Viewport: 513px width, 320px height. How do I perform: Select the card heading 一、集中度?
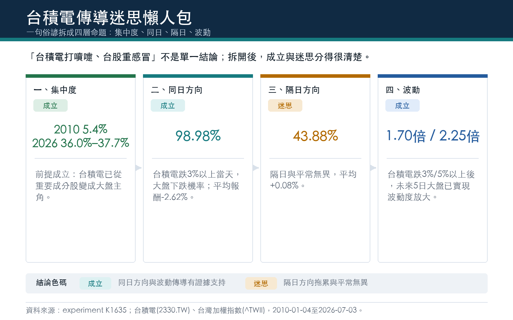[55, 90]
